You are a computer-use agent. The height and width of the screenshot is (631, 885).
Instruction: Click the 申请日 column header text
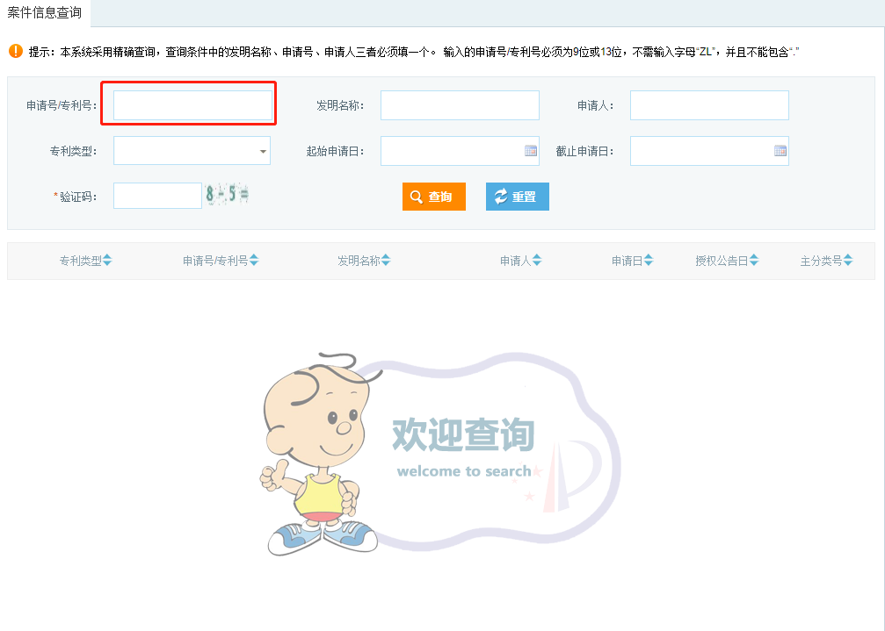627,261
